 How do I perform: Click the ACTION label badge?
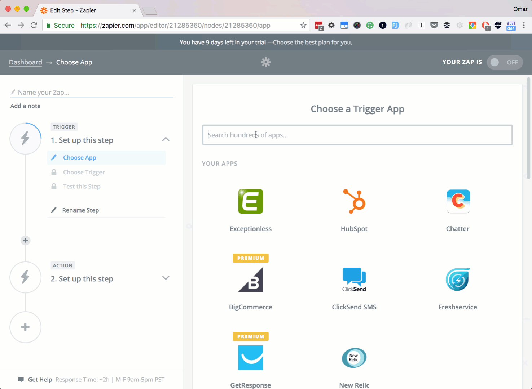(63, 265)
